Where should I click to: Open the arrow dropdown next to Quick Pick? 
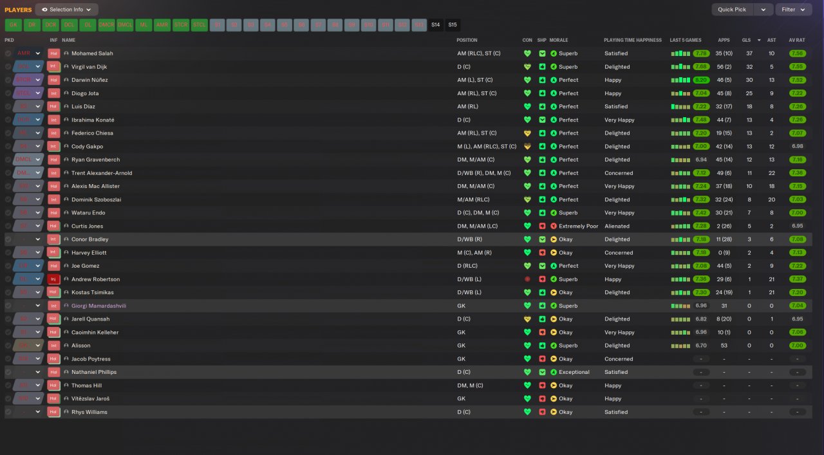(x=763, y=10)
